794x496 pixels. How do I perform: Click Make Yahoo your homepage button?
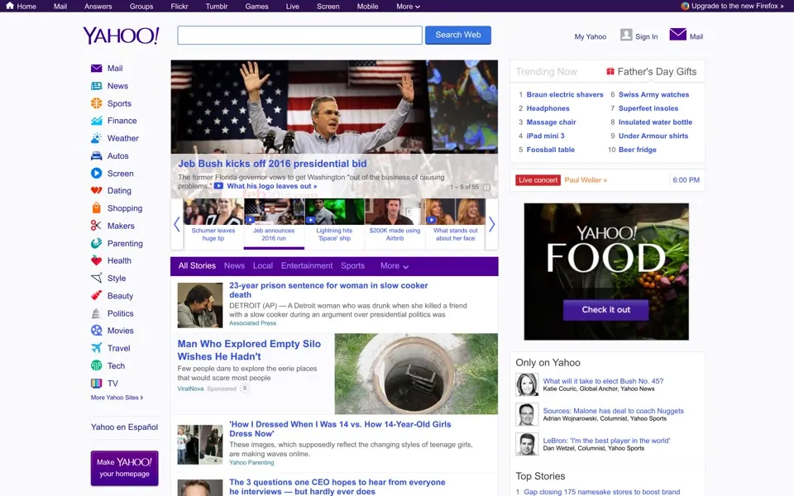click(125, 468)
